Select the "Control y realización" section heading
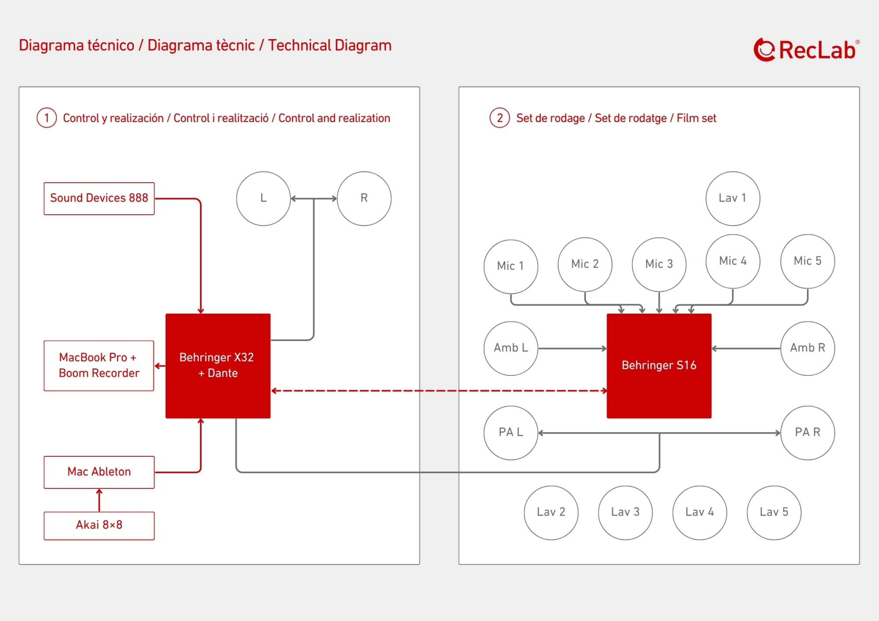Viewport: 879px width, 621px height. [x=226, y=118]
